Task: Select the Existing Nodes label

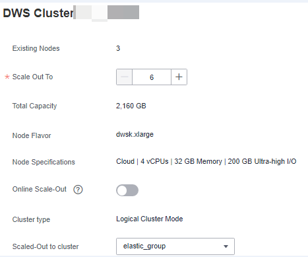Action: click(36, 48)
